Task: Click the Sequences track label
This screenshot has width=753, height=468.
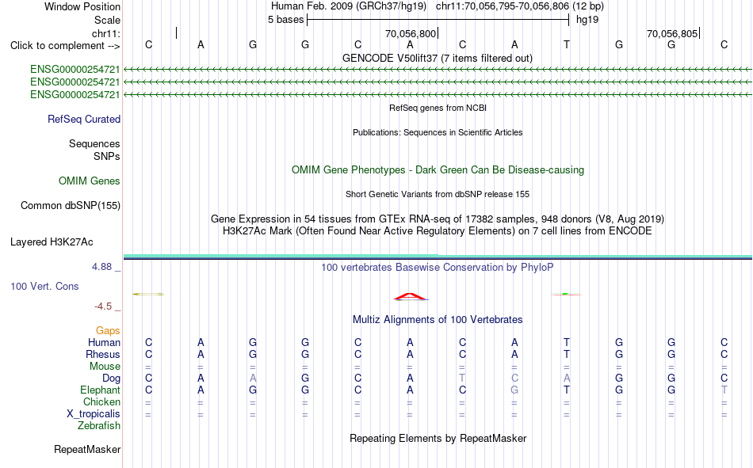Action: pyautogui.click(x=94, y=143)
